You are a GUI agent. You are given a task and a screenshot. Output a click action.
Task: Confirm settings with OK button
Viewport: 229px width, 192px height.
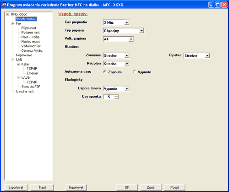127,187
